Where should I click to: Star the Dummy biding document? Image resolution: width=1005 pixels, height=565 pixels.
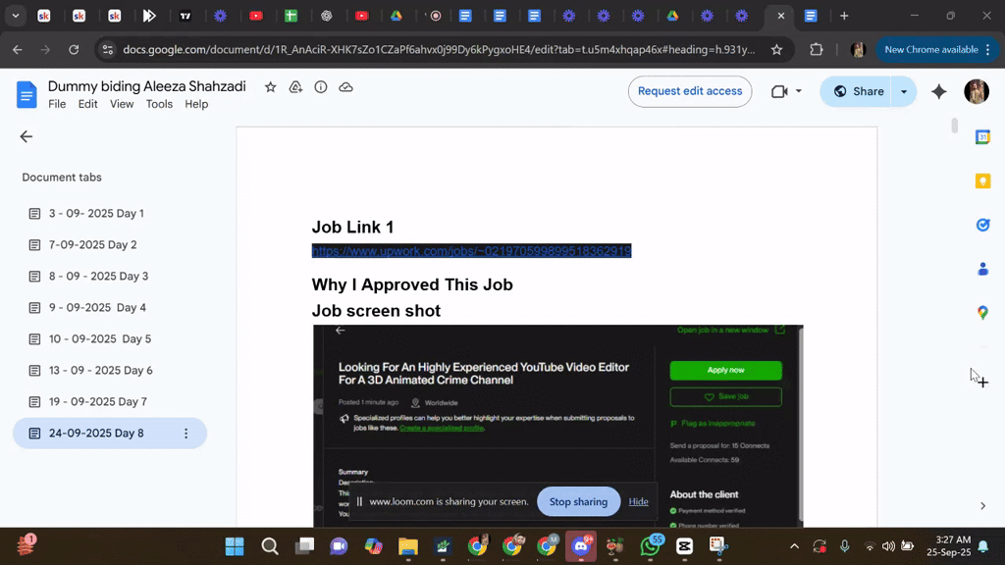pyautogui.click(x=271, y=87)
